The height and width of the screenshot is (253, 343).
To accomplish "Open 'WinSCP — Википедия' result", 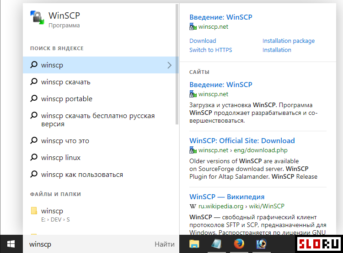I will click(227, 197).
